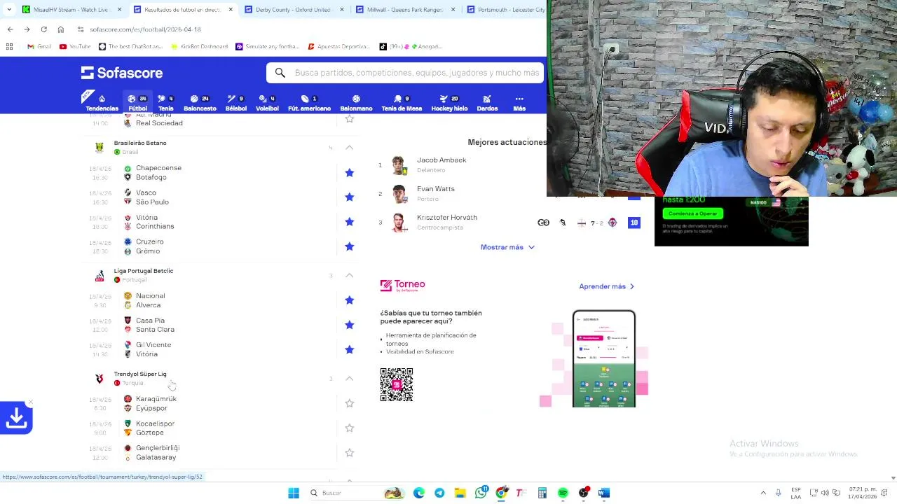Open the Tendencias sports section

click(x=102, y=103)
